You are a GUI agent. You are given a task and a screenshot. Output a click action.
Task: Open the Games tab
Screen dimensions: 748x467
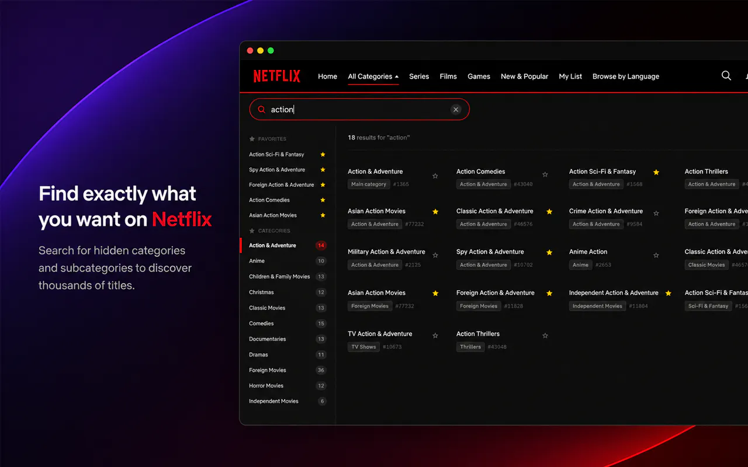(x=479, y=76)
